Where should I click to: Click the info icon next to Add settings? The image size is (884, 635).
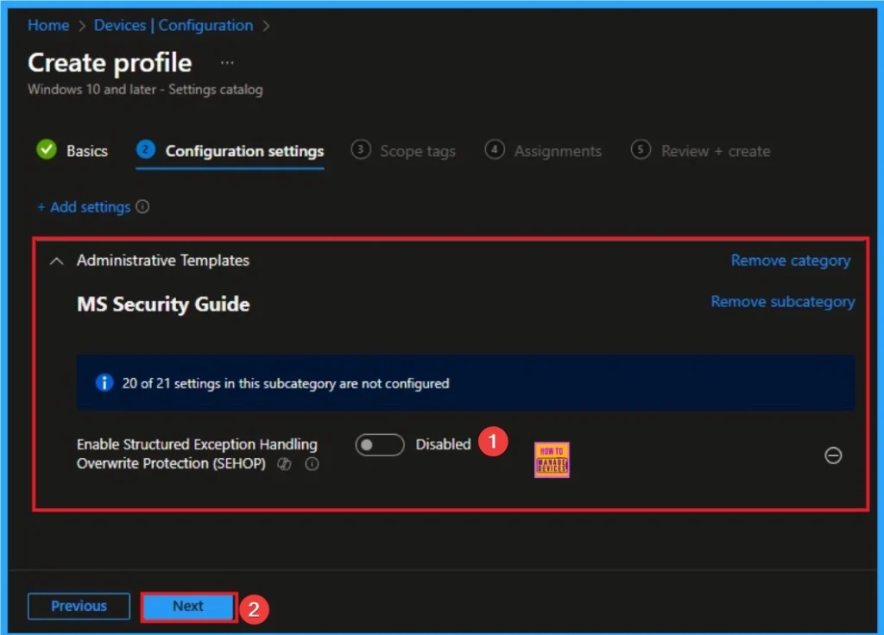(x=143, y=207)
